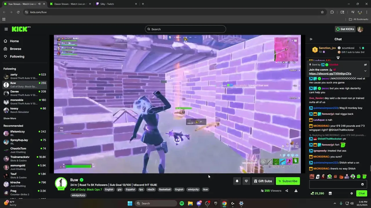Open Chrome extensions puzzle icon
Screen dimensions: 371x208
pos(332,12)
